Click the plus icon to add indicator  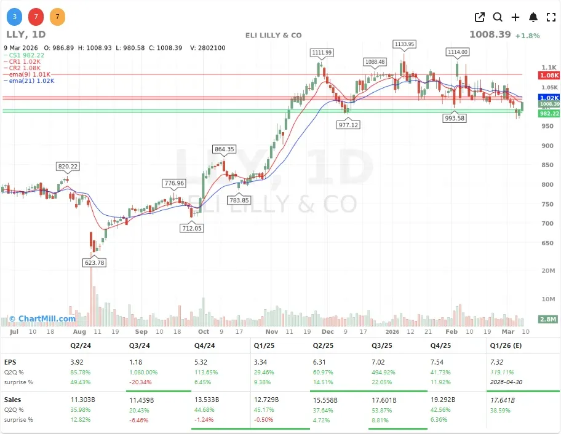point(515,17)
